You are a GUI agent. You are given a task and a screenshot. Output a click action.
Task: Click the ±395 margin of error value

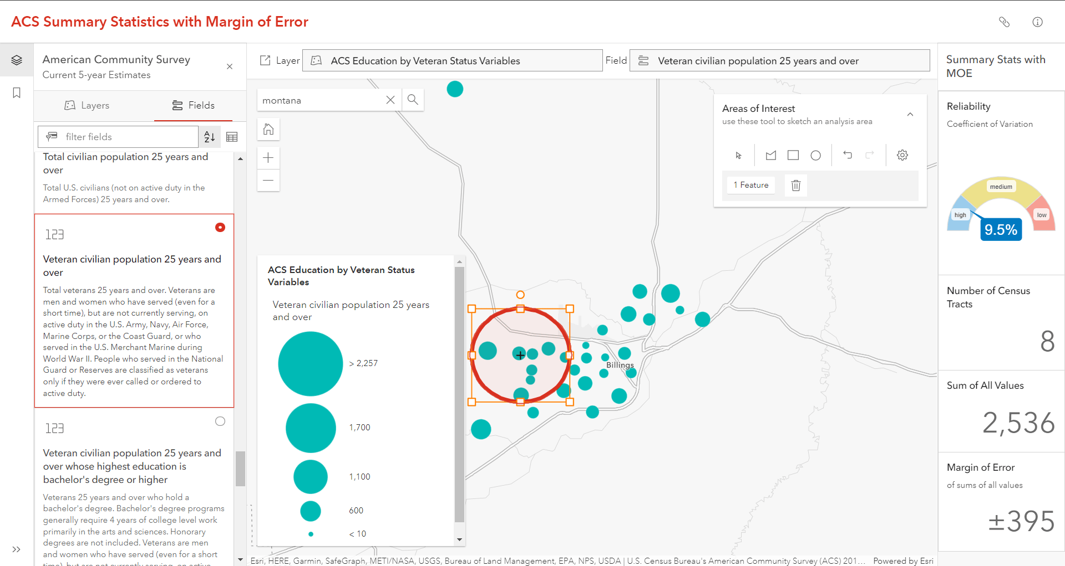[1022, 521]
